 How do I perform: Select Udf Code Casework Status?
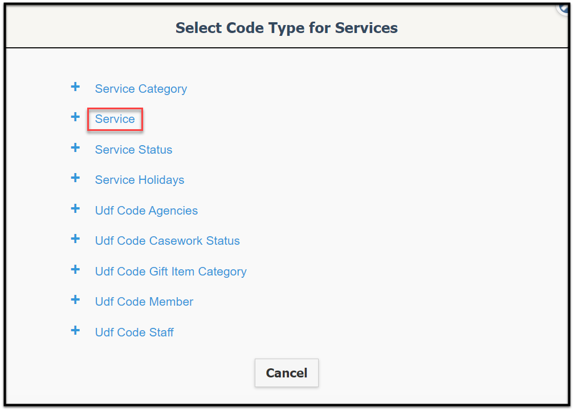pyautogui.click(x=167, y=241)
